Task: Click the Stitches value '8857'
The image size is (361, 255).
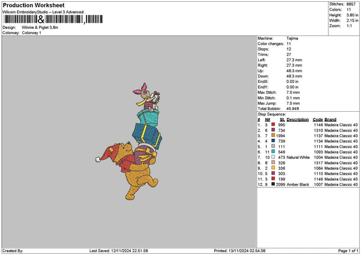Action: (351, 4)
